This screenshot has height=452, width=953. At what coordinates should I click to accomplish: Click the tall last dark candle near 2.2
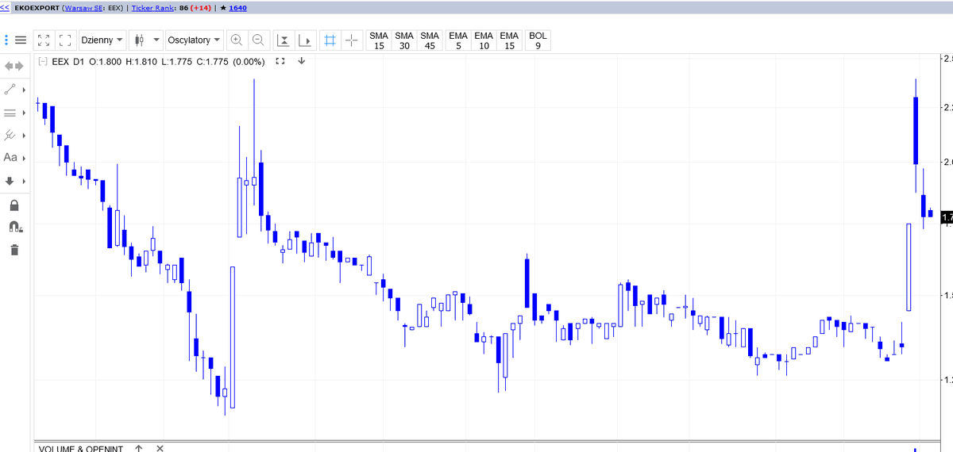(916, 131)
